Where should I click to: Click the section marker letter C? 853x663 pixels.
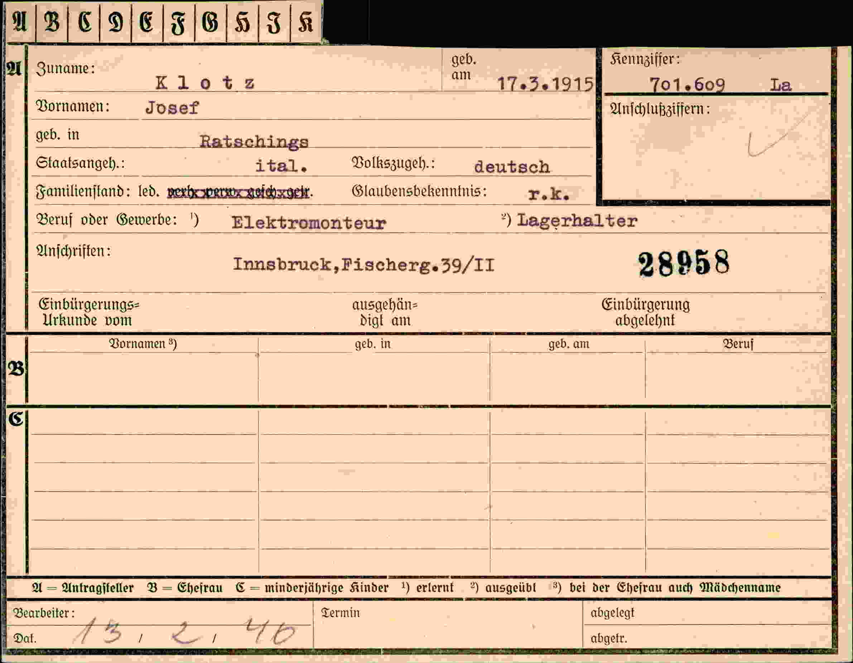16,419
